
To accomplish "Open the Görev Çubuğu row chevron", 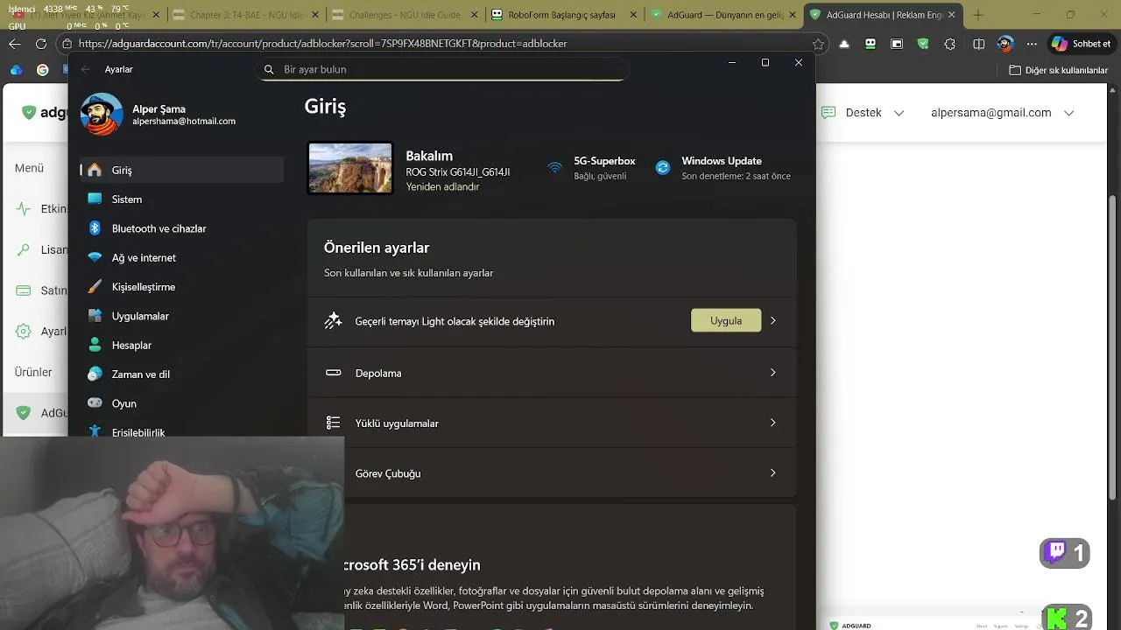I will (x=772, y=473).
